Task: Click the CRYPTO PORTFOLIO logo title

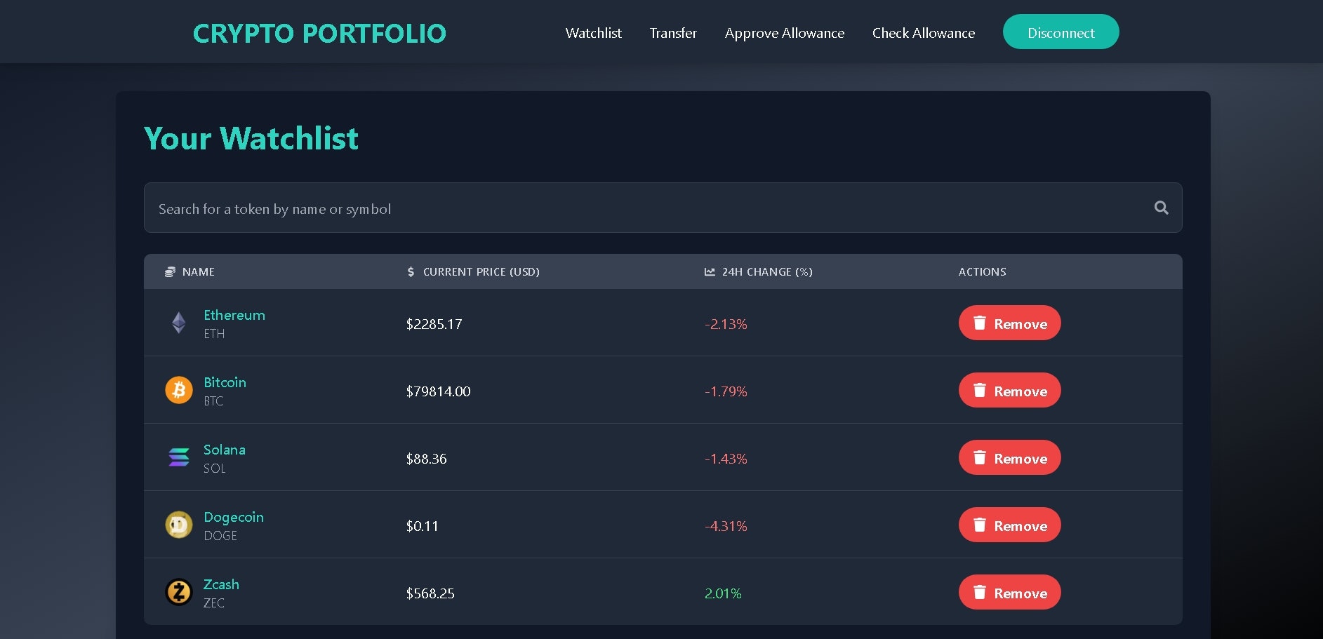Action: point(319,33)
